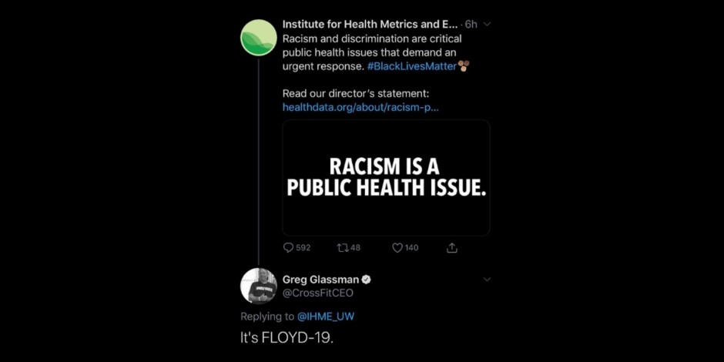Click the Read our director's statement text
Viewport: 724px width, 362px height.
tap(356, 94)
